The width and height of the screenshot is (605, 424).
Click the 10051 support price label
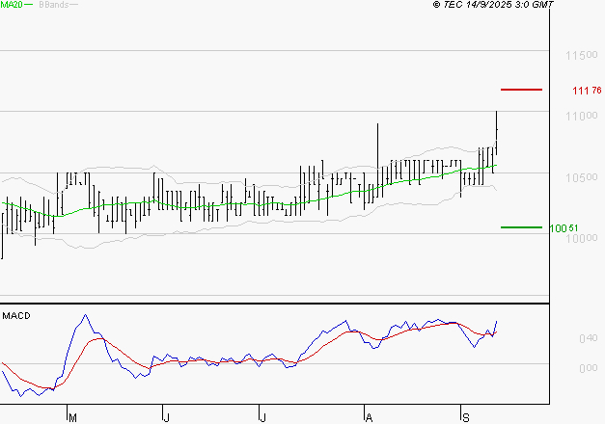coord(564,228)
